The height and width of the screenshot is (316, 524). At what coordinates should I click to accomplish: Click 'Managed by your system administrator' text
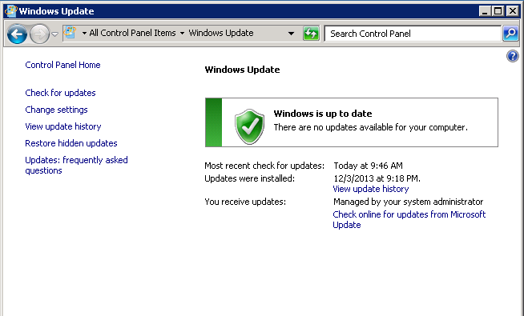(x=409, y=202)
